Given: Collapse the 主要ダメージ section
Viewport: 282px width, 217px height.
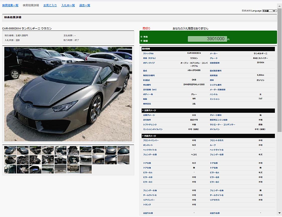Looking at the screenshot, I should [x=143, y=110].
